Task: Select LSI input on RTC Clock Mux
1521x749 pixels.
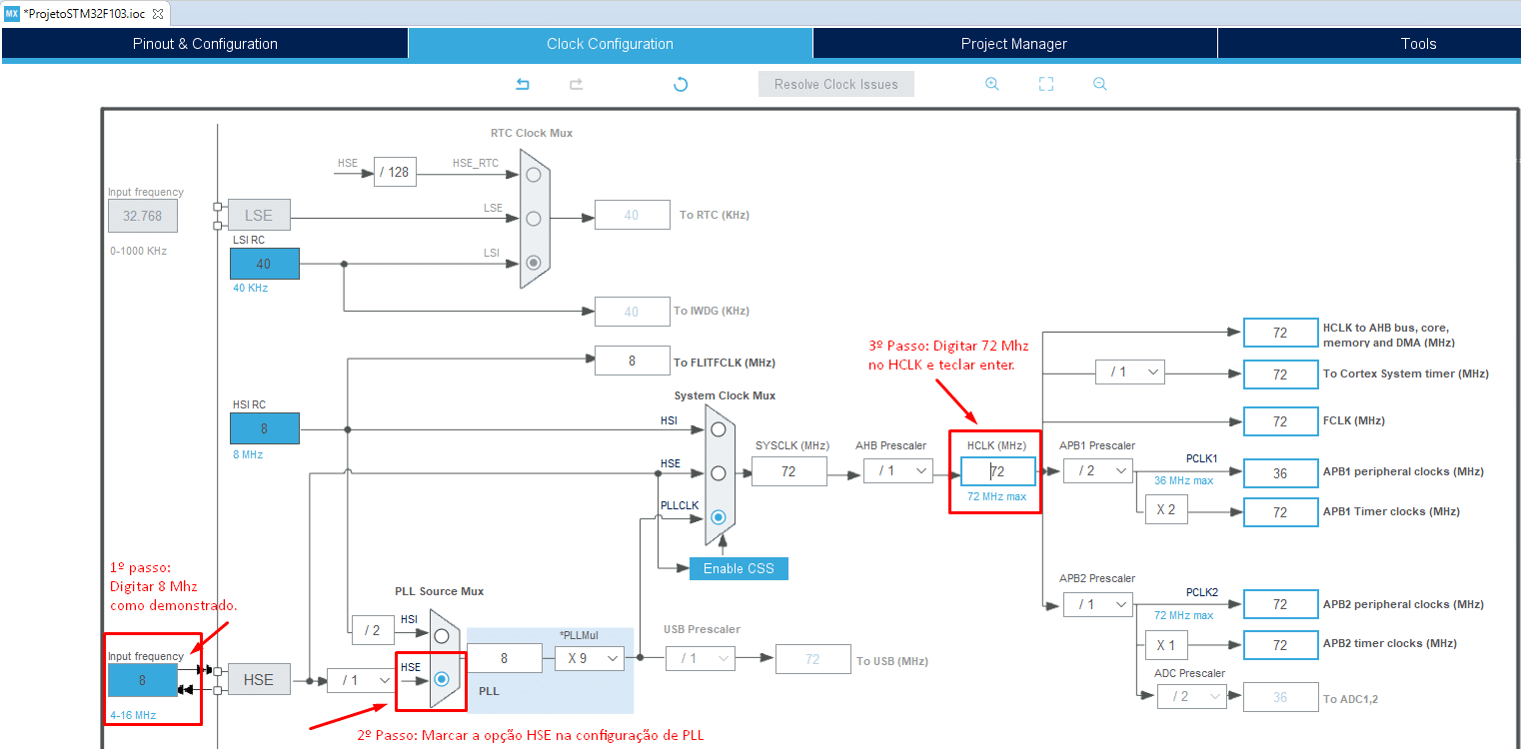Action: pyautogui.click(x=534, y=263)
